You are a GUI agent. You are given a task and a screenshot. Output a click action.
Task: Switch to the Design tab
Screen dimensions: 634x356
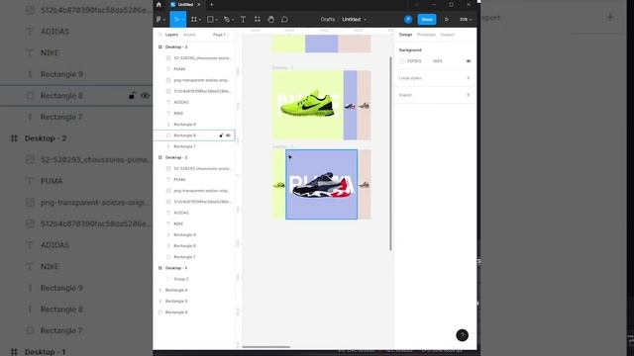pyautogui.click(x=405, y=35)
